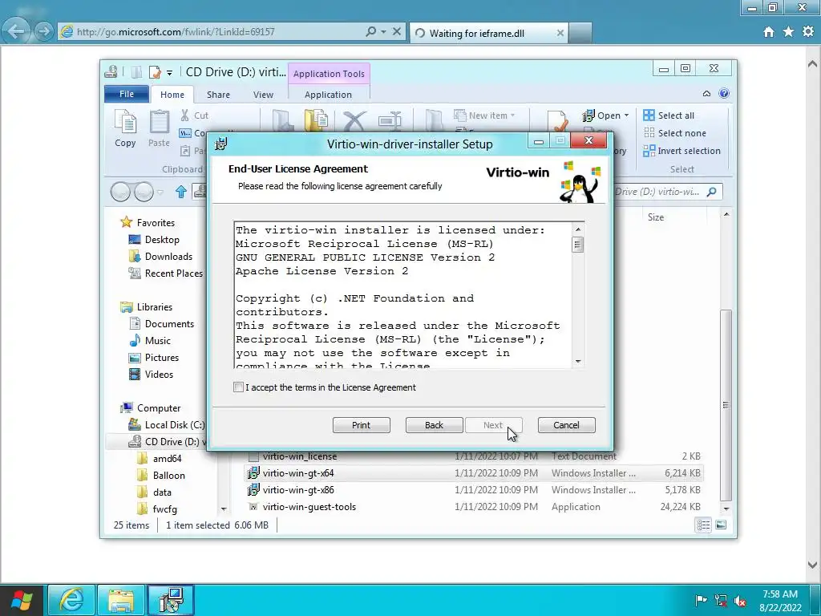Click the Paste icon in Explorer ribbon
Screen dimensions: 821x616
click(x=160, y=128)
